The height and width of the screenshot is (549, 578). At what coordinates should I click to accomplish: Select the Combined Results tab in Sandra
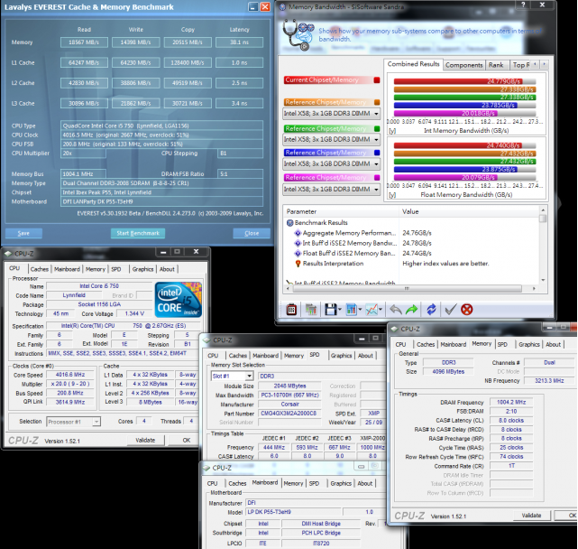click(x=413, y=64)
